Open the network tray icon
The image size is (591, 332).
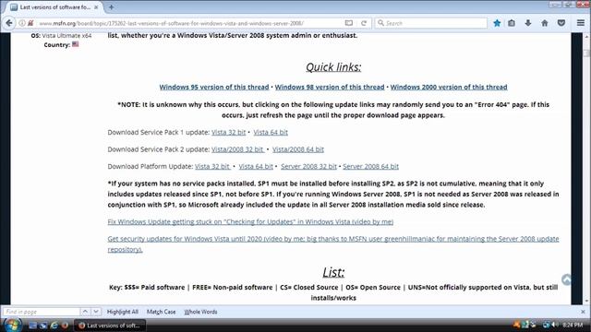point(546,325)
